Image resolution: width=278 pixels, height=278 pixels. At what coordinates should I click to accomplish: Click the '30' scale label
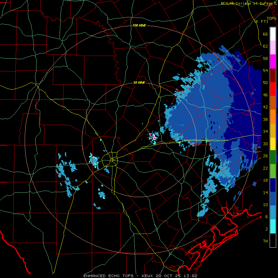pos(265,144)
